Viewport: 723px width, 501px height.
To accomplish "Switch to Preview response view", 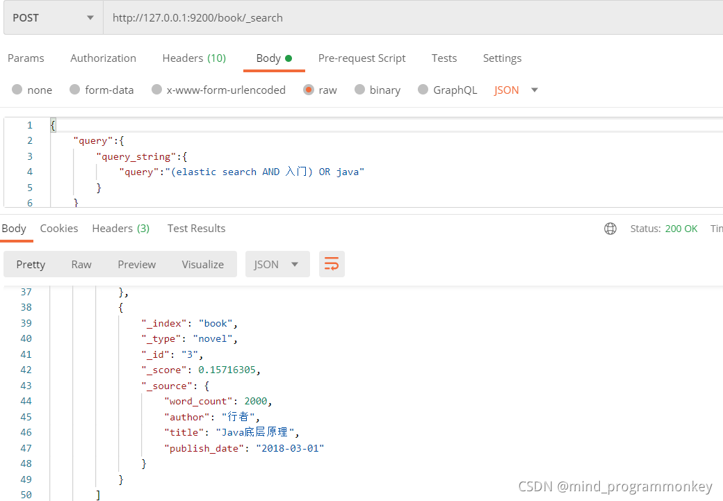I will coord(136,265).
